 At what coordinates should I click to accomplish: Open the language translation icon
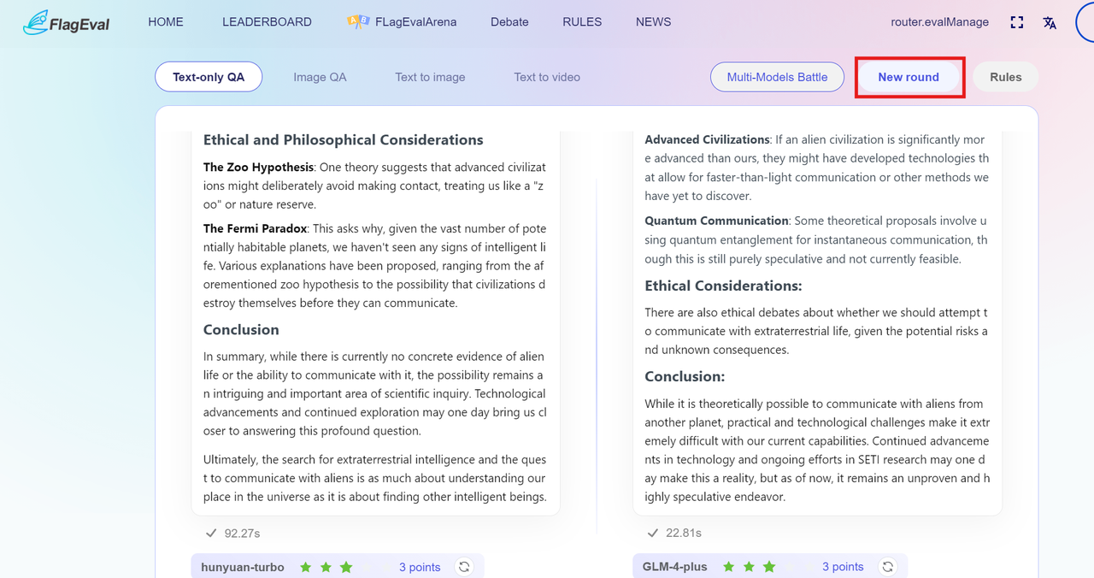[x=1050, y=22]
